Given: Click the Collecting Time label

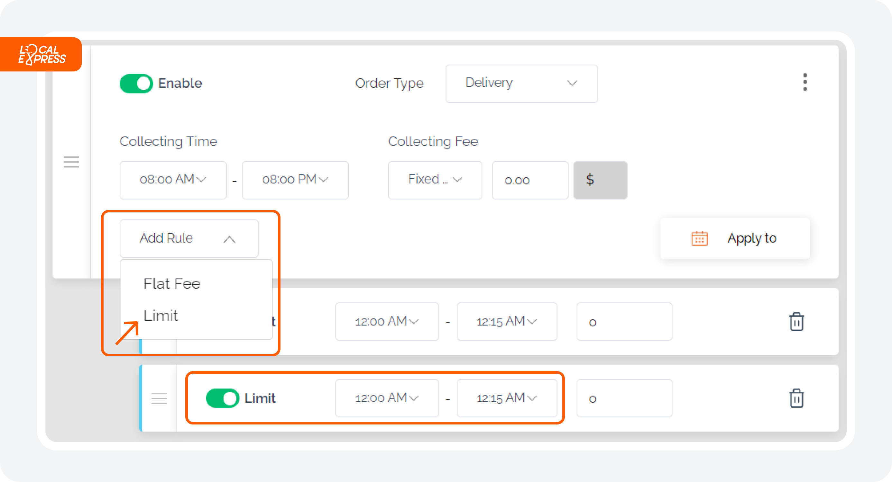Looking at the screenshot, I should click(168, 141).
